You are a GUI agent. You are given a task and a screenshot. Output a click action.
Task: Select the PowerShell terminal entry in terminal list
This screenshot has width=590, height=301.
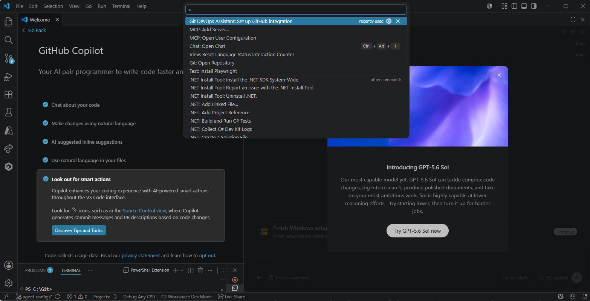(235, 288)
